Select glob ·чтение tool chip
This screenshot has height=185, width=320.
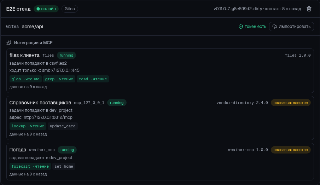[x=25, y=79]
